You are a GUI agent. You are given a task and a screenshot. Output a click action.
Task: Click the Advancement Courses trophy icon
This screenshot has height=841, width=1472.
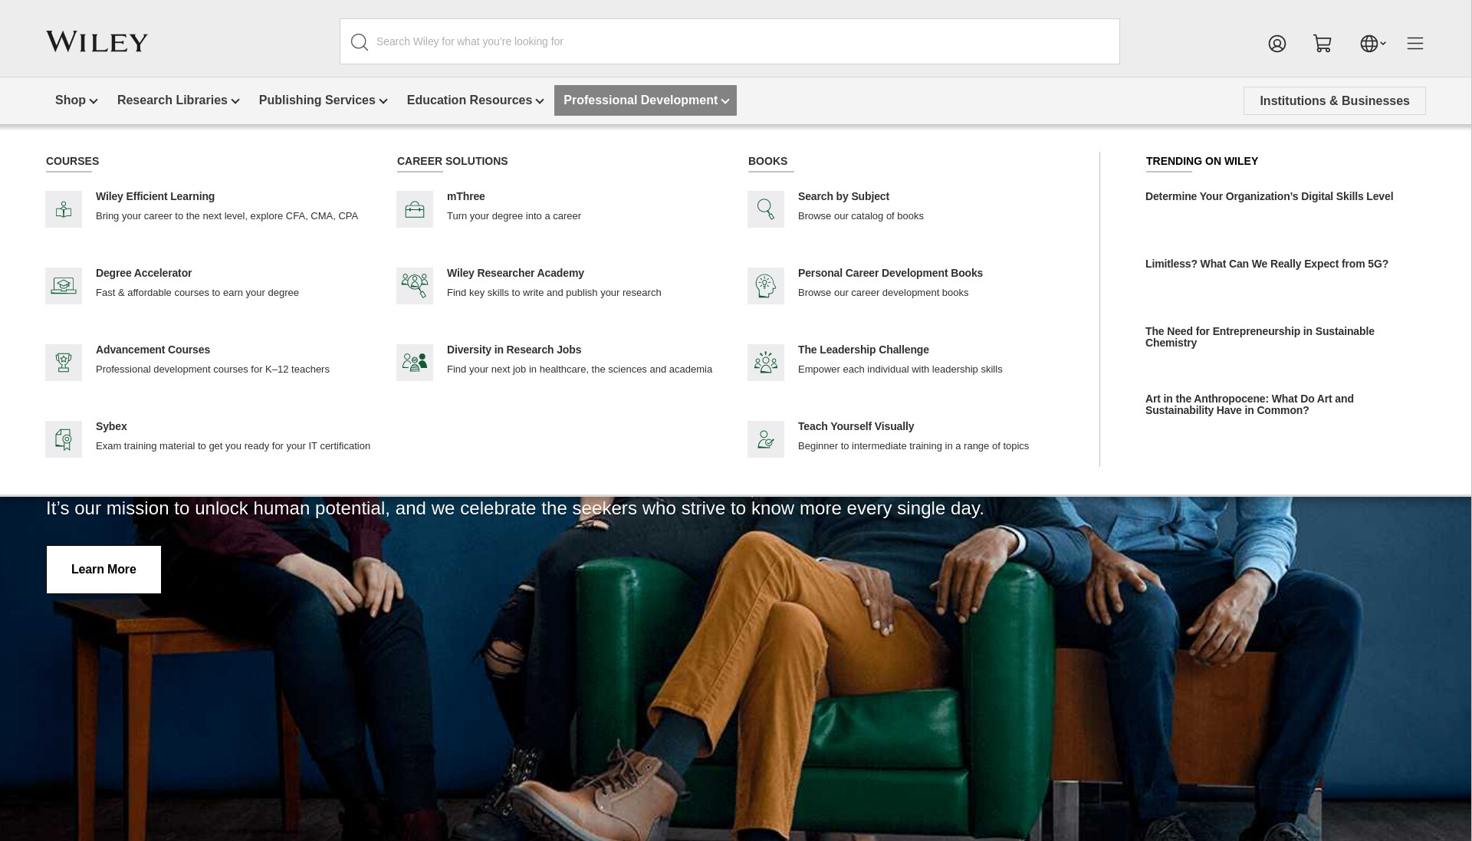[64, 363]
